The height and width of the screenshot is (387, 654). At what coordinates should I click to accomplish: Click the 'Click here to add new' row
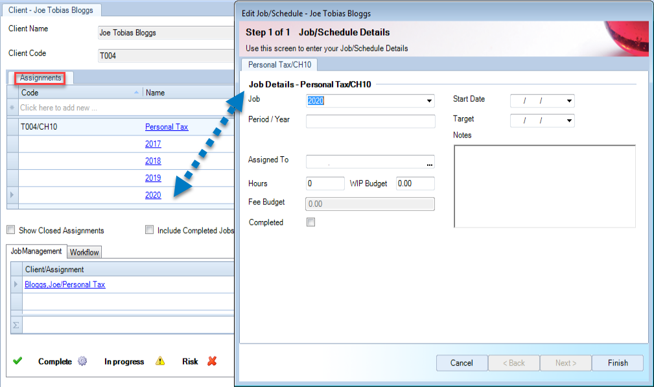point(126,108)
